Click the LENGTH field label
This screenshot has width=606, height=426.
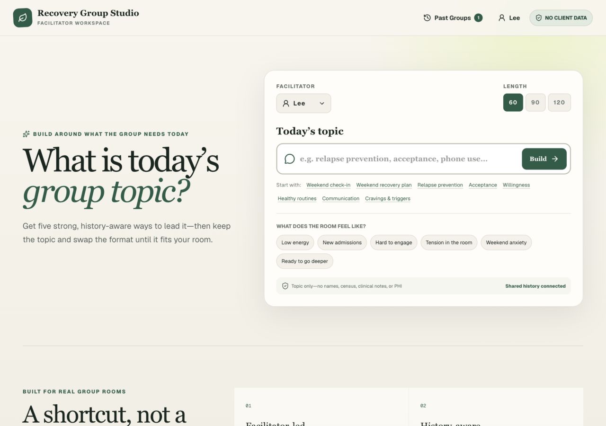[x=515, y=86]
